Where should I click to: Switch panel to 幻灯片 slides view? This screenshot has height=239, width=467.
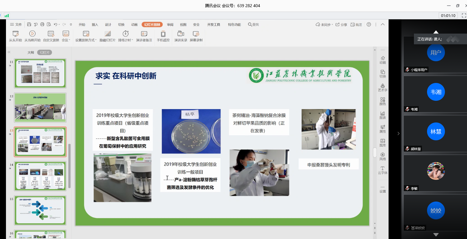(45, 52)
